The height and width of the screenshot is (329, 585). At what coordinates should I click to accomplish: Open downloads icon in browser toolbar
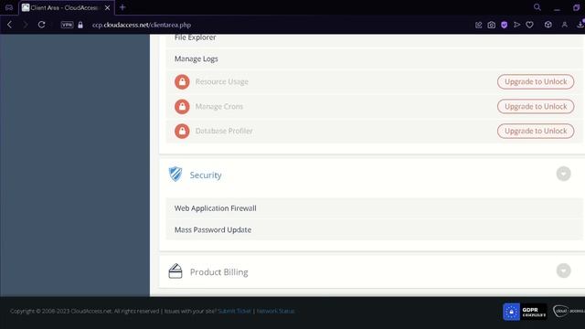[580, 25]
